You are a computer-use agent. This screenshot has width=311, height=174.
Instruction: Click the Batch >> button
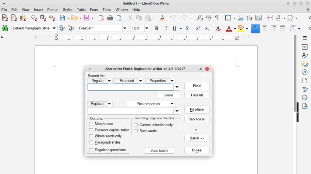click(197, 138)
